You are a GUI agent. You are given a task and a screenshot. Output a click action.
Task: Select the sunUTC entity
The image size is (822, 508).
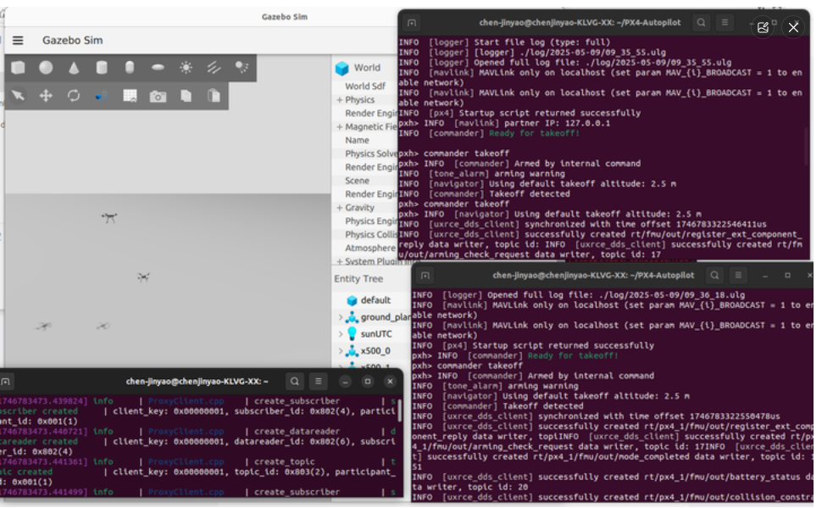[x=376, y=334]
